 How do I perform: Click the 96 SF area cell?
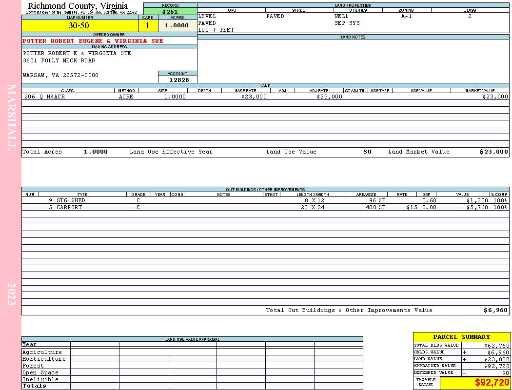tap(377, 200)
